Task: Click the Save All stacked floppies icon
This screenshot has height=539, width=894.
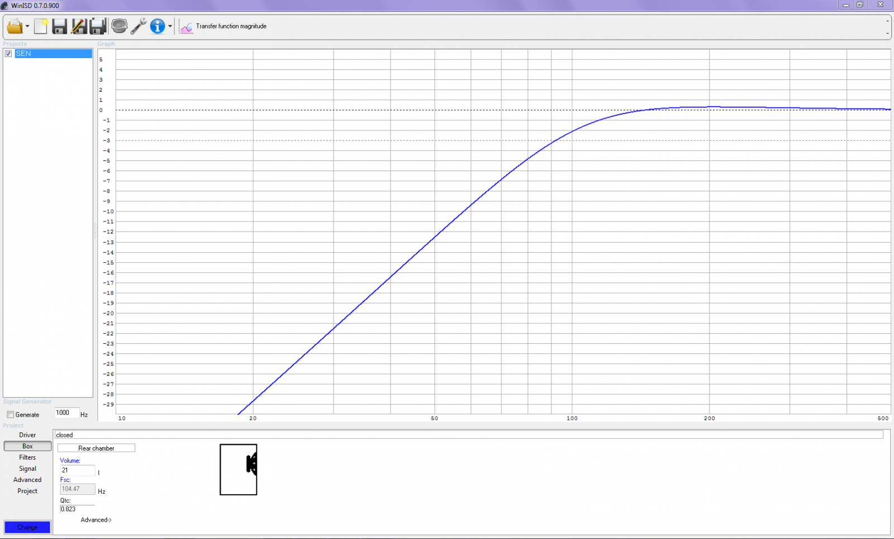Action: click(98, 26)
